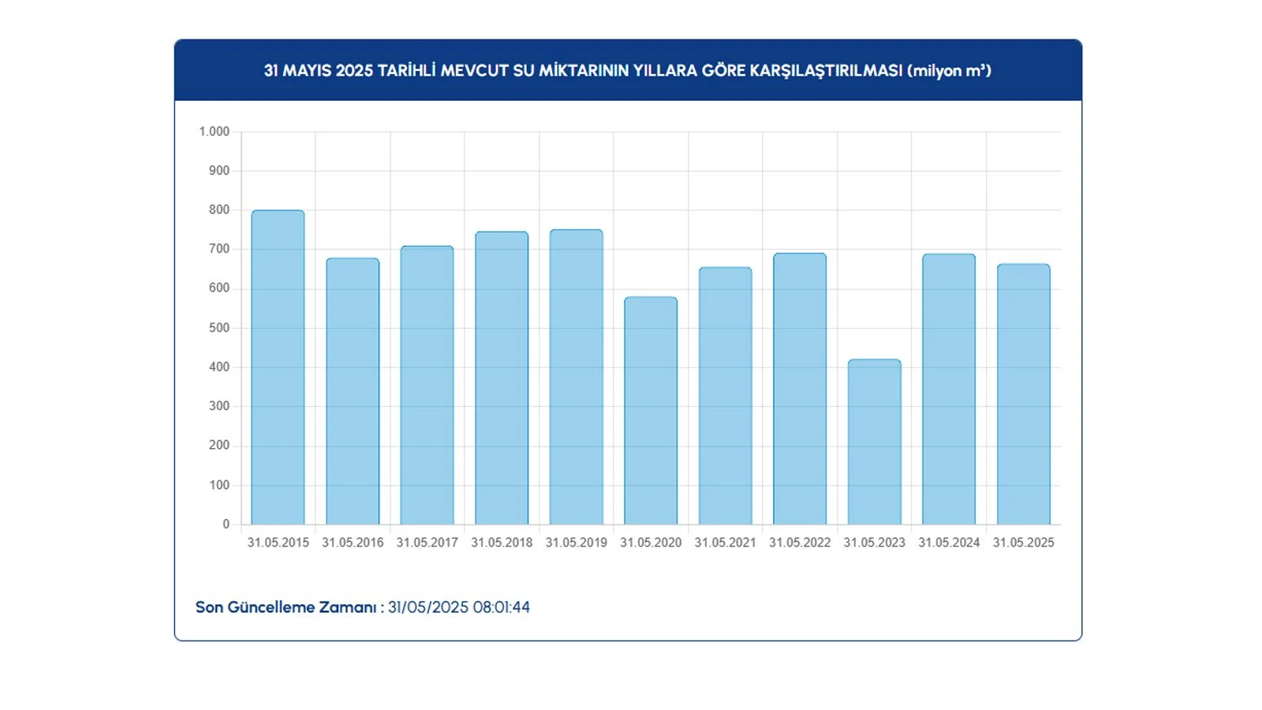Viewport: 1262px width, 710px height.
Task: Select the lowest bar, 31.05.2023
Action: tap(874, 442)
